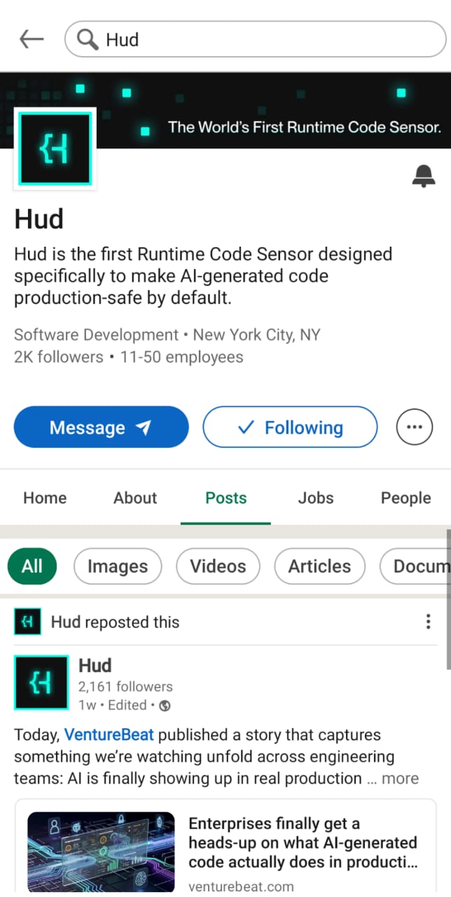Switch to the About tab
This screenshot has height=897, width=451.
pos(135,498)
